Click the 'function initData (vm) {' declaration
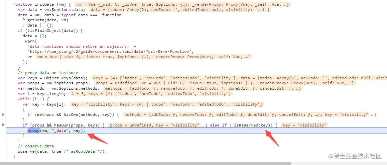Viewport: 387px width, 165px height. (x=42, y=4)
